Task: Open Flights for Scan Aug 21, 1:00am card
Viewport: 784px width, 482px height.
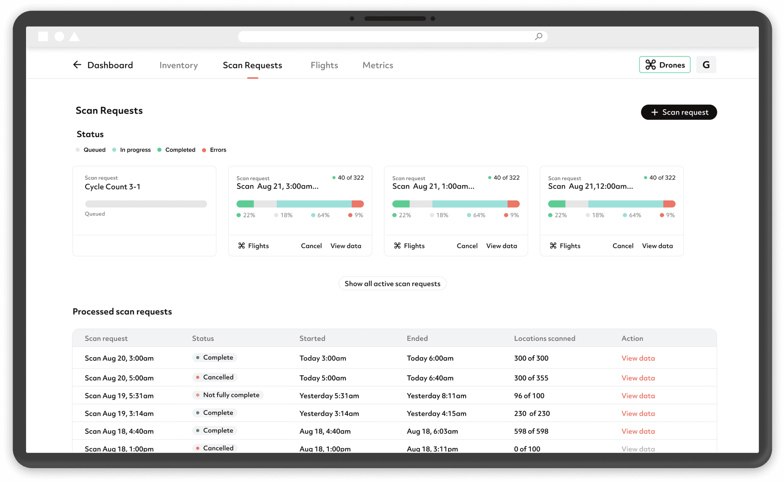Action: tap(409, 246)
